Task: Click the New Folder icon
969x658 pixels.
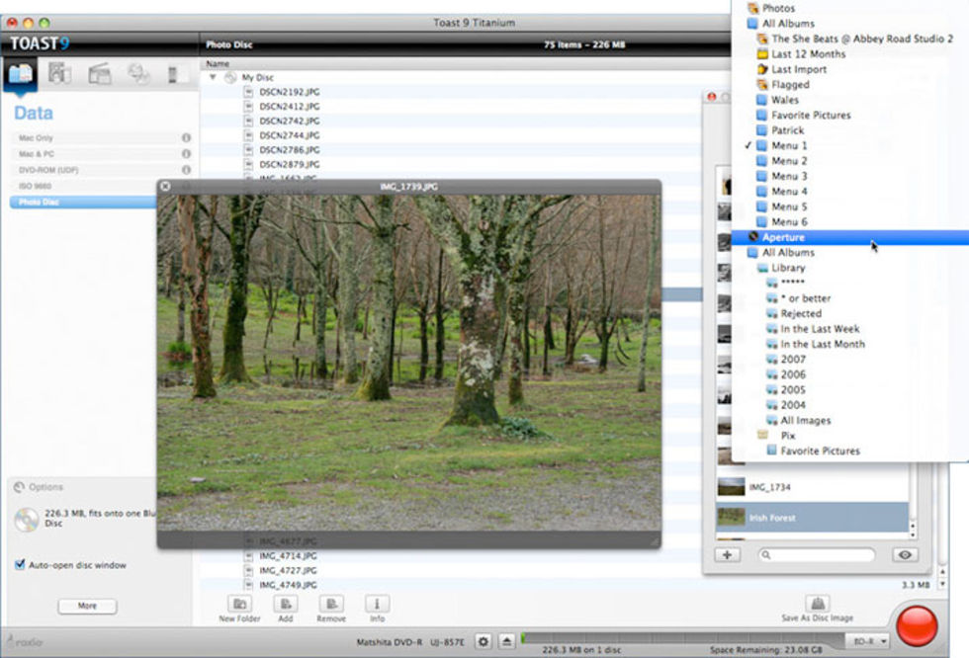Action: coord(239,604)
